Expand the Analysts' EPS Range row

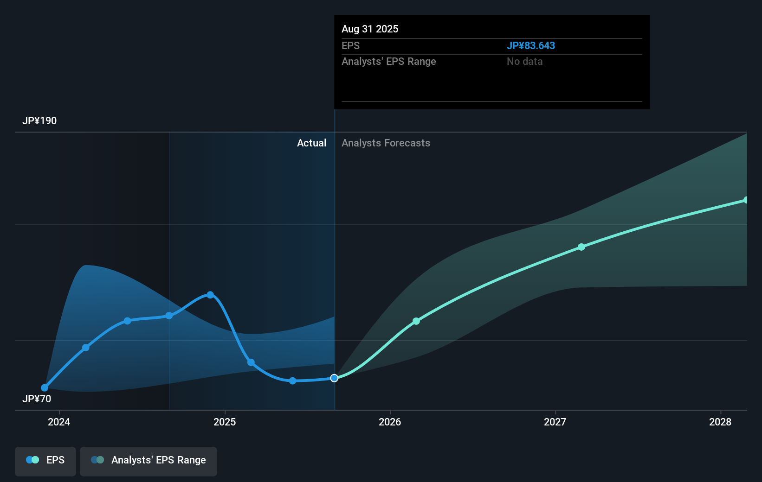point(389,61)
